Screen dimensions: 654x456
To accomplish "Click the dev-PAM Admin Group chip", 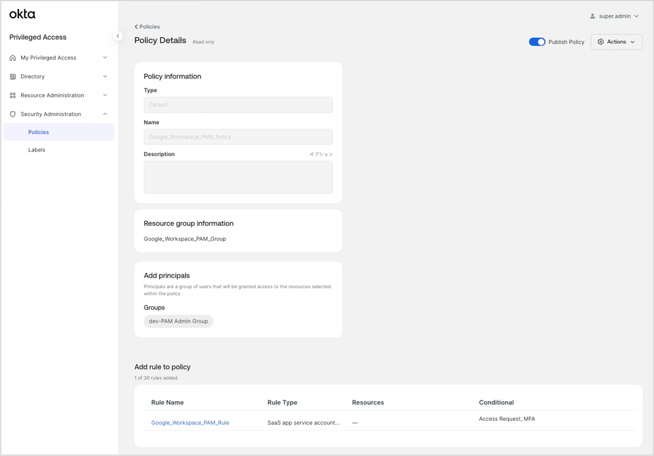I will (179, 321).
